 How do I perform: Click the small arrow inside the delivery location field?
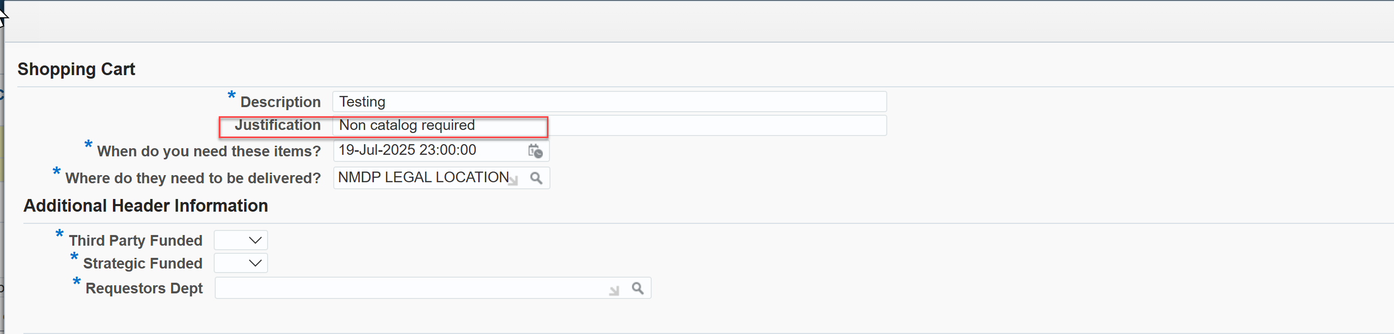pos(513,181)
